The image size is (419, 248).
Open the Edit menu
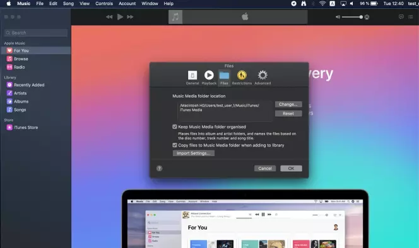pyautogui.click(x=53, y=4)
